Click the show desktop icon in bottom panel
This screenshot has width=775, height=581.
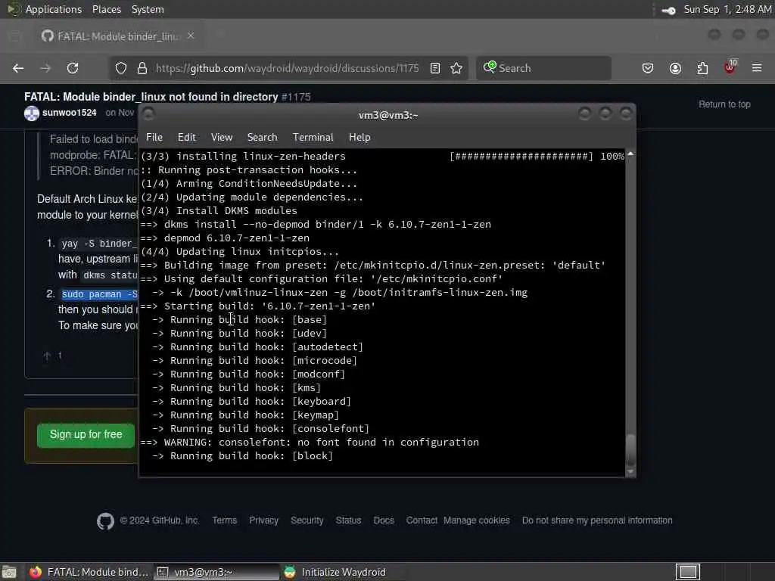coord(9,572)
